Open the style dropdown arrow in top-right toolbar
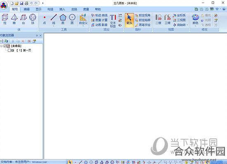Image resolution: width=227 pixels, height=164 pixels. pos(220,9)
